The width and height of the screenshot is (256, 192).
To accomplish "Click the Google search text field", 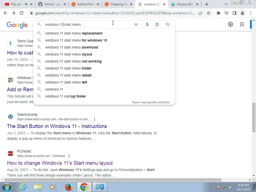I will [x=88, y=24].
